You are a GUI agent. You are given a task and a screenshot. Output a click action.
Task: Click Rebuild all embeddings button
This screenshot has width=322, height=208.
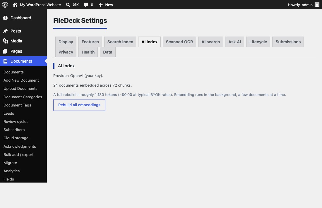click(x=79, y=105)
